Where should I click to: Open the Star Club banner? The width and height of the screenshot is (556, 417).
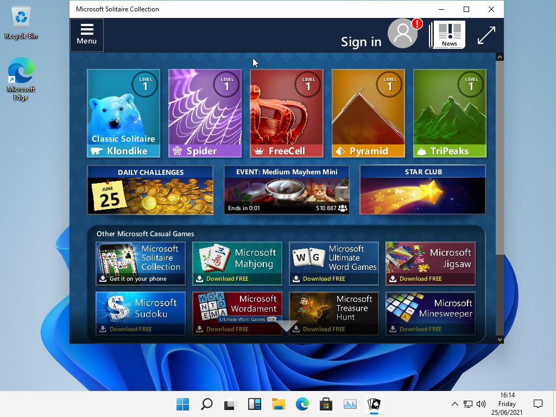point(422,190)
